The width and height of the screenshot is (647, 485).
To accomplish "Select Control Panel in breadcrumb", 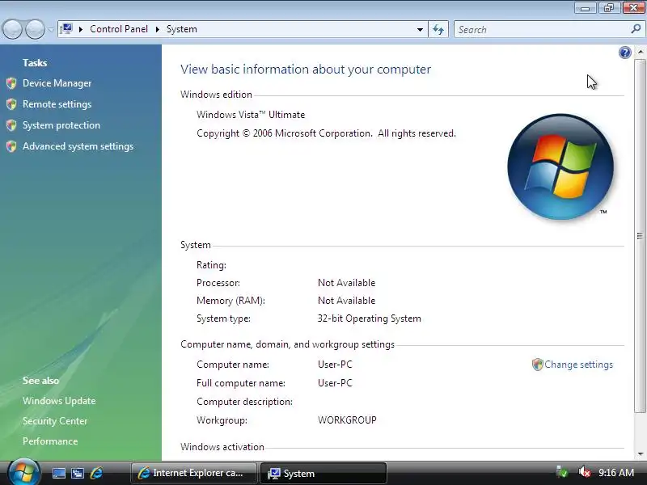I will pos(119,29).
